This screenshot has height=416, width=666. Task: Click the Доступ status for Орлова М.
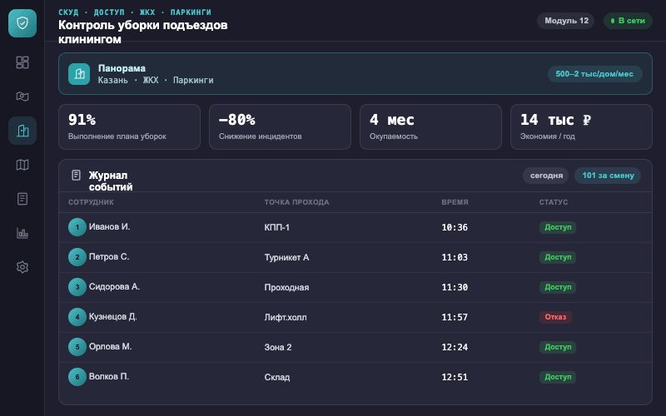pyautogui.click(x=558, y=347)
